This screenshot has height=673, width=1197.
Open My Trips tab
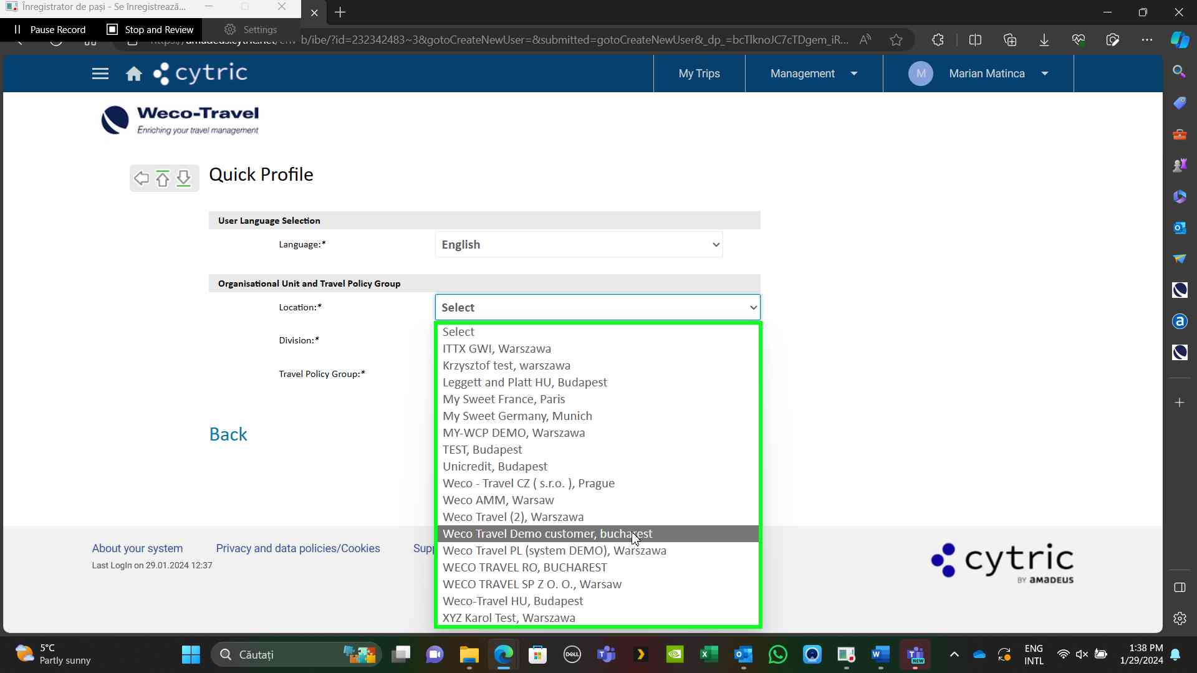coord(699,74)
